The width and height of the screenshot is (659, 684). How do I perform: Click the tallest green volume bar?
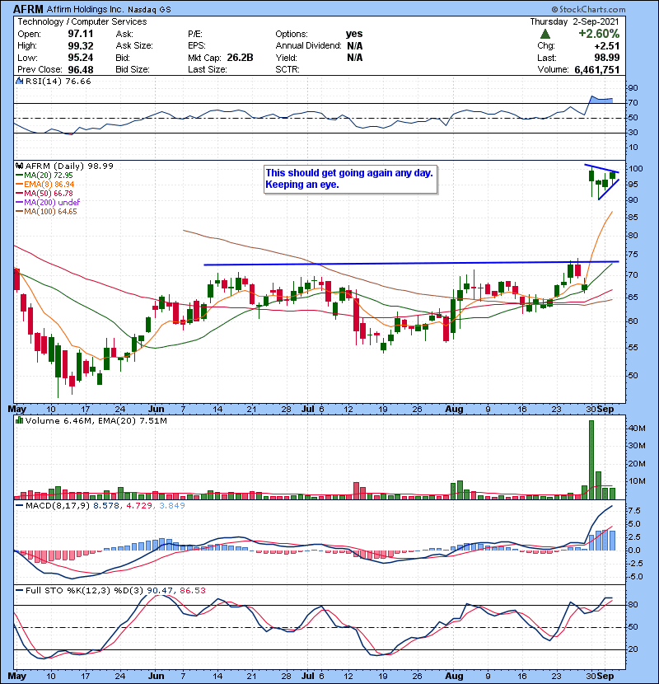click(591, 460)
